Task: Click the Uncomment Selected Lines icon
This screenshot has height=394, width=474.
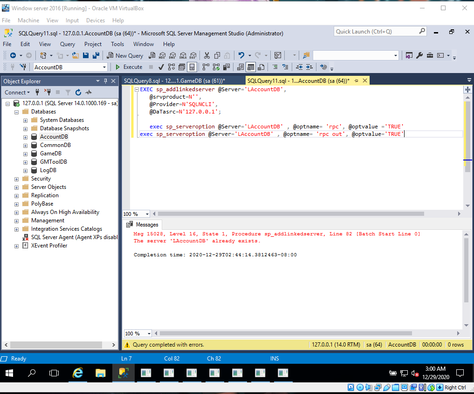Action: click(285, 67)
